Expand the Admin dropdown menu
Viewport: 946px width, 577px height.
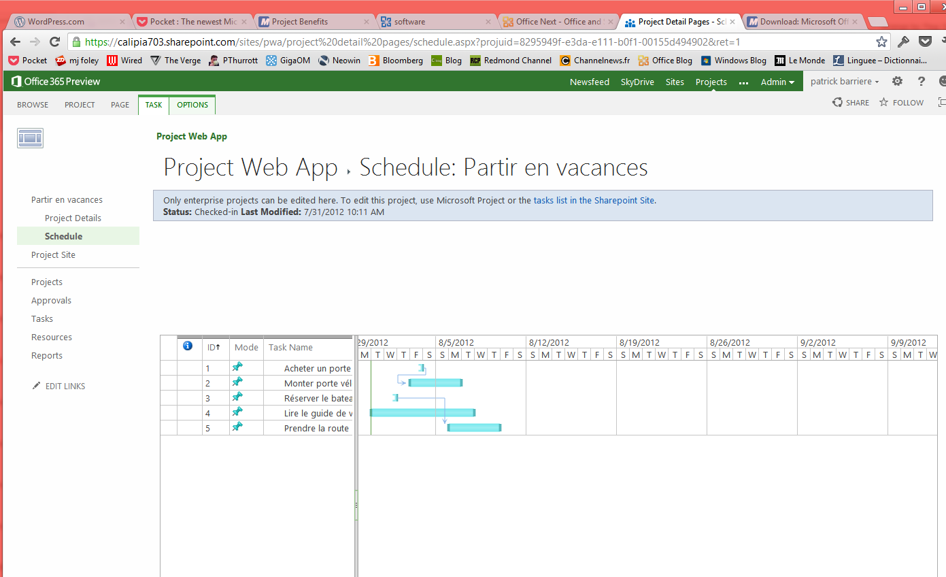[777, 82]
